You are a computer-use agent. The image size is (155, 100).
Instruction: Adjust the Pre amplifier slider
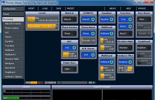[43, 19]
